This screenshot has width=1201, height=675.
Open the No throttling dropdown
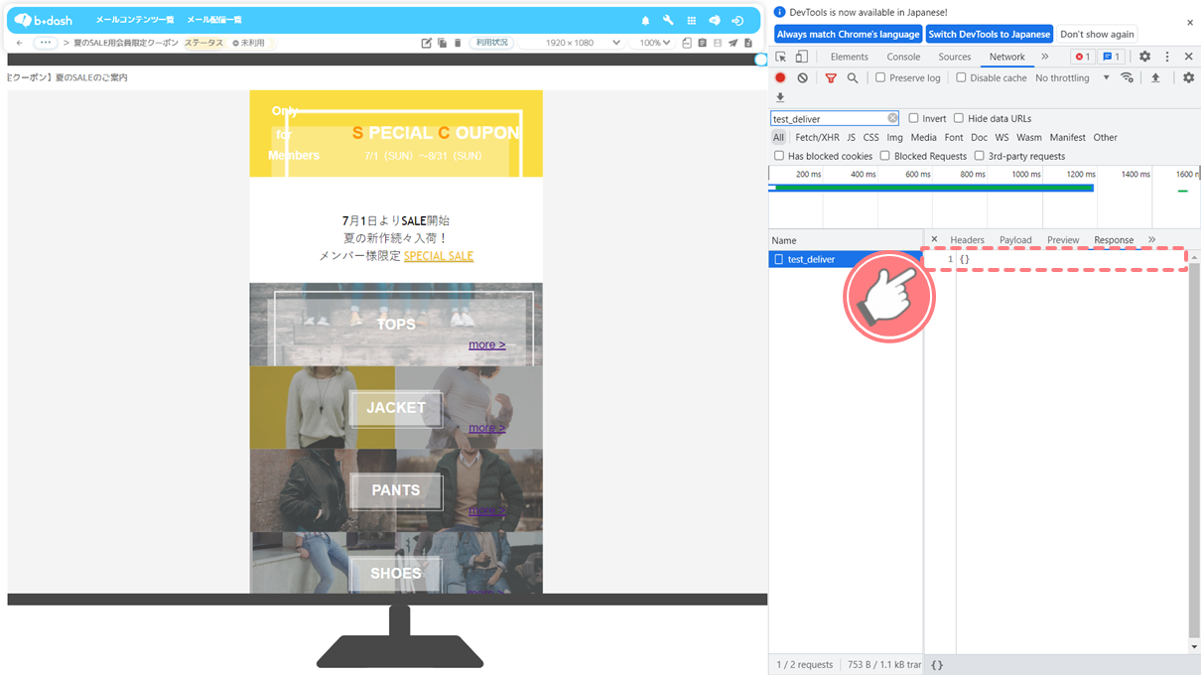1073,77
